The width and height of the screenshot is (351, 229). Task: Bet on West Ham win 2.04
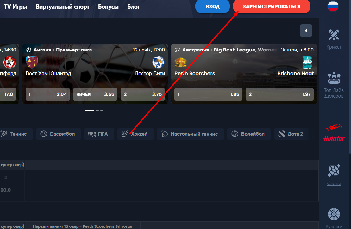(x=48, y=94)
